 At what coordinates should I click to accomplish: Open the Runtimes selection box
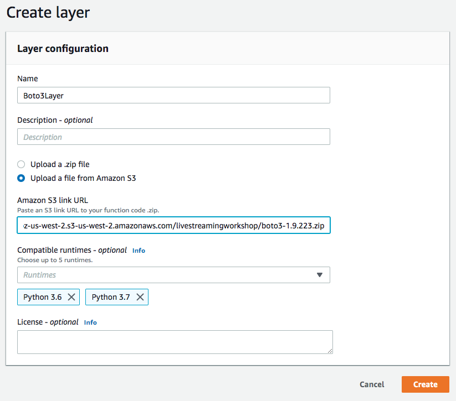click(x=173, y=275)
